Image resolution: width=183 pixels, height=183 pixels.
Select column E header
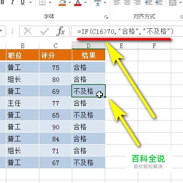pos(121,45)
